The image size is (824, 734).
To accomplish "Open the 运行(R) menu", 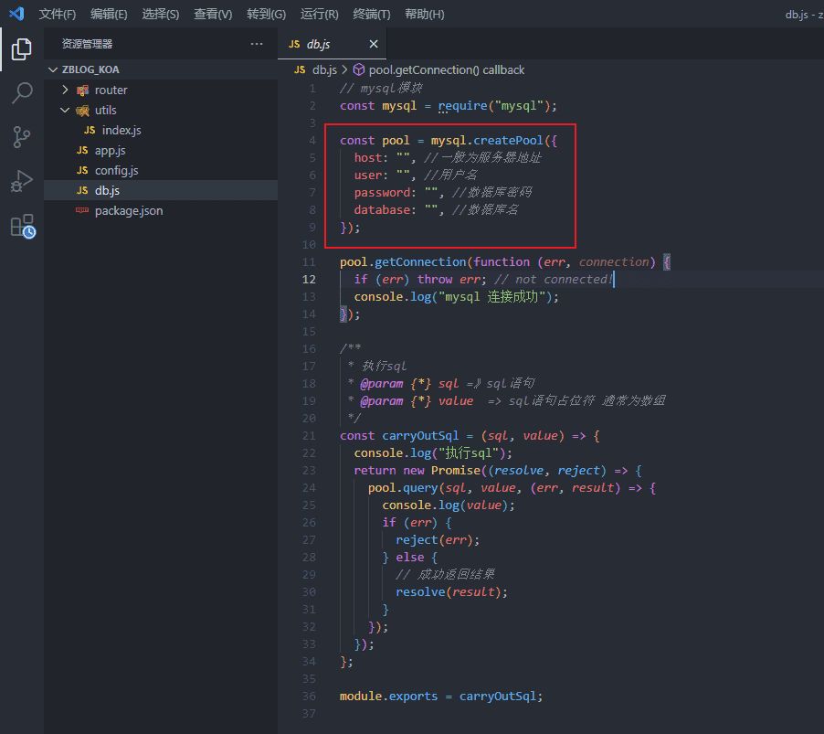I will 320,15.
